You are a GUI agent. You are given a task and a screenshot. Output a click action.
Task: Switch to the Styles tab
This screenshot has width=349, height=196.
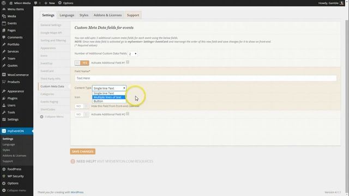pyautogui.click(x=83, y=15)
